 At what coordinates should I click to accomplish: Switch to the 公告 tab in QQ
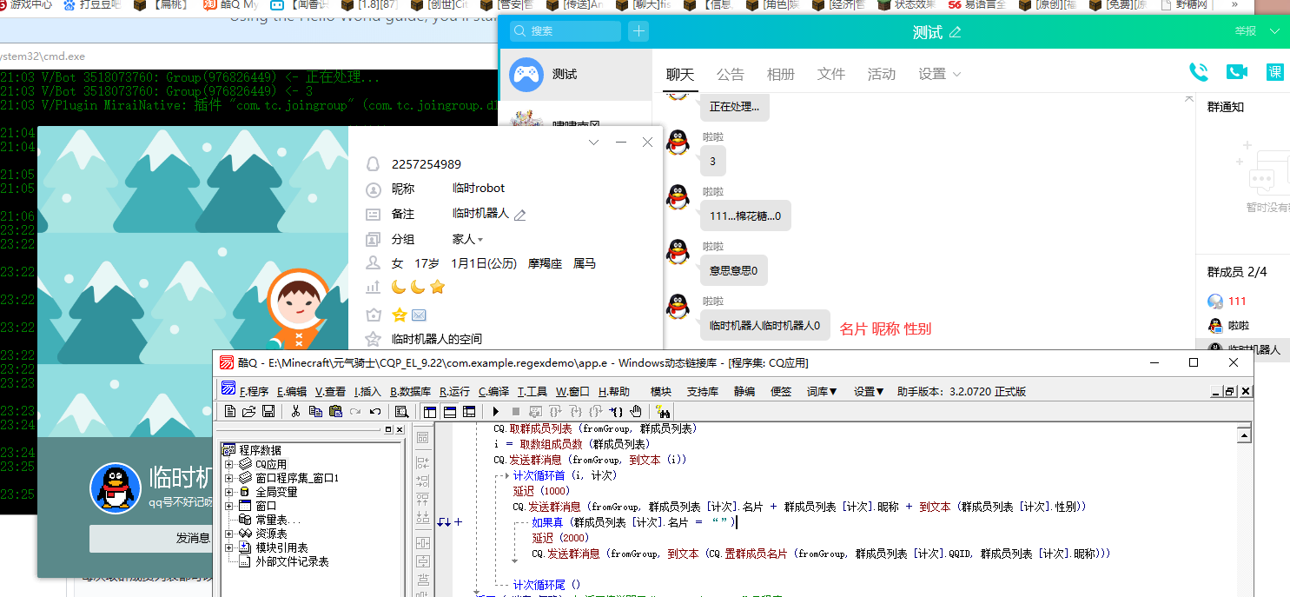tap(731, 74)
